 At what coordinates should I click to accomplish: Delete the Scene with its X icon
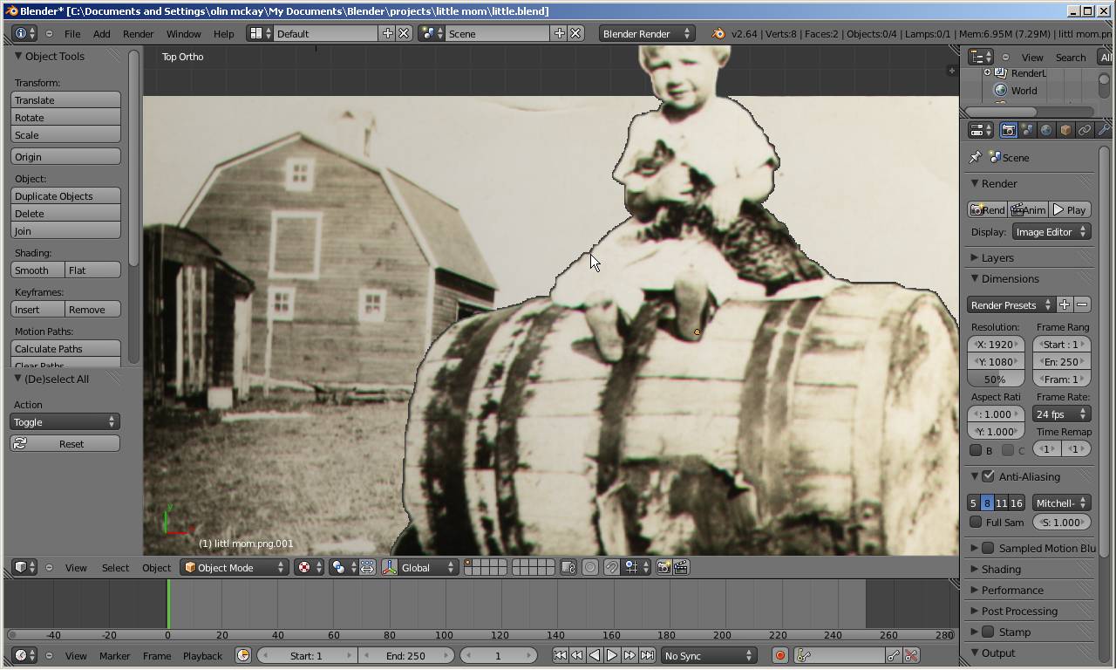(x=575, y=33)
